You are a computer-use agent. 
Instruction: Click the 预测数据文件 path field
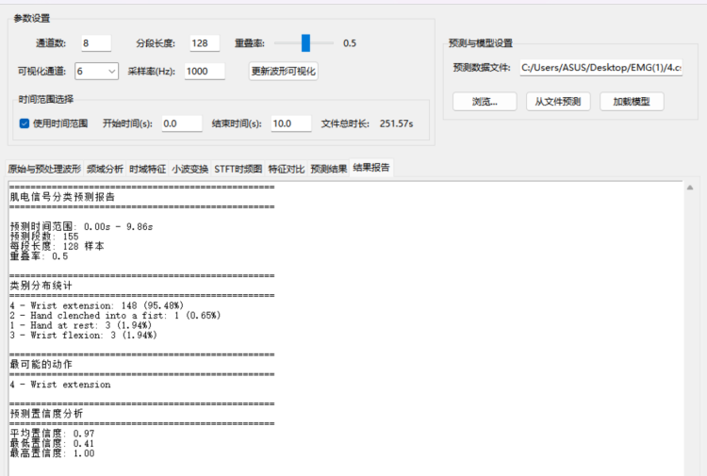[600, 68]
